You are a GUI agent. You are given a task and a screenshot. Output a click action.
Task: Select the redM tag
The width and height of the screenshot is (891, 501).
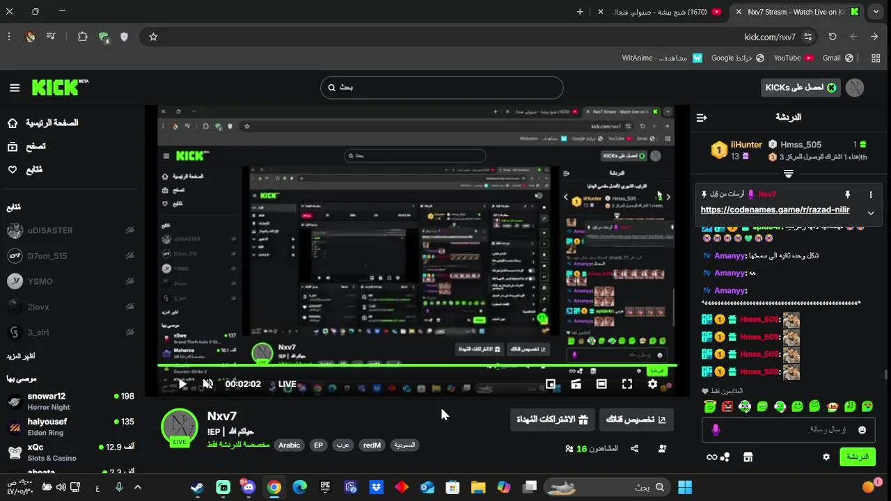[372, 445]
